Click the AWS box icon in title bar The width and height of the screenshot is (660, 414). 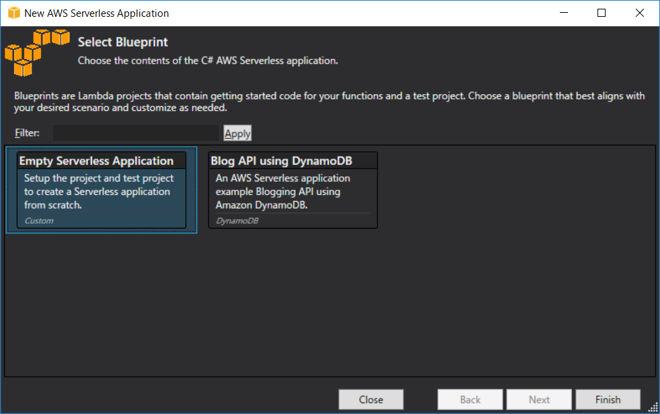[14, 13]
